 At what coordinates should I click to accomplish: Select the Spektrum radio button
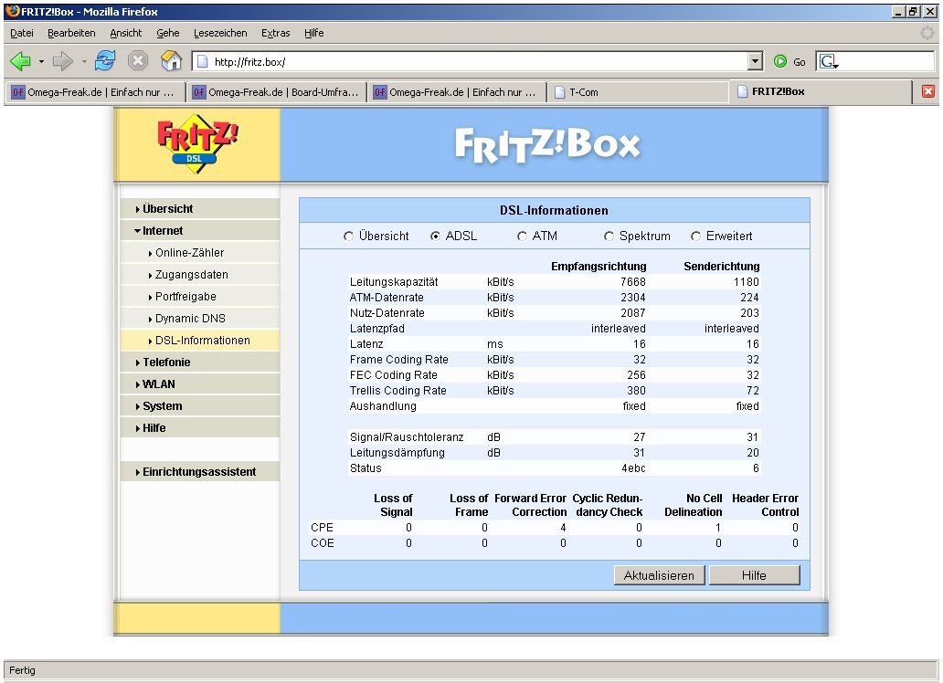pos(609,236)
